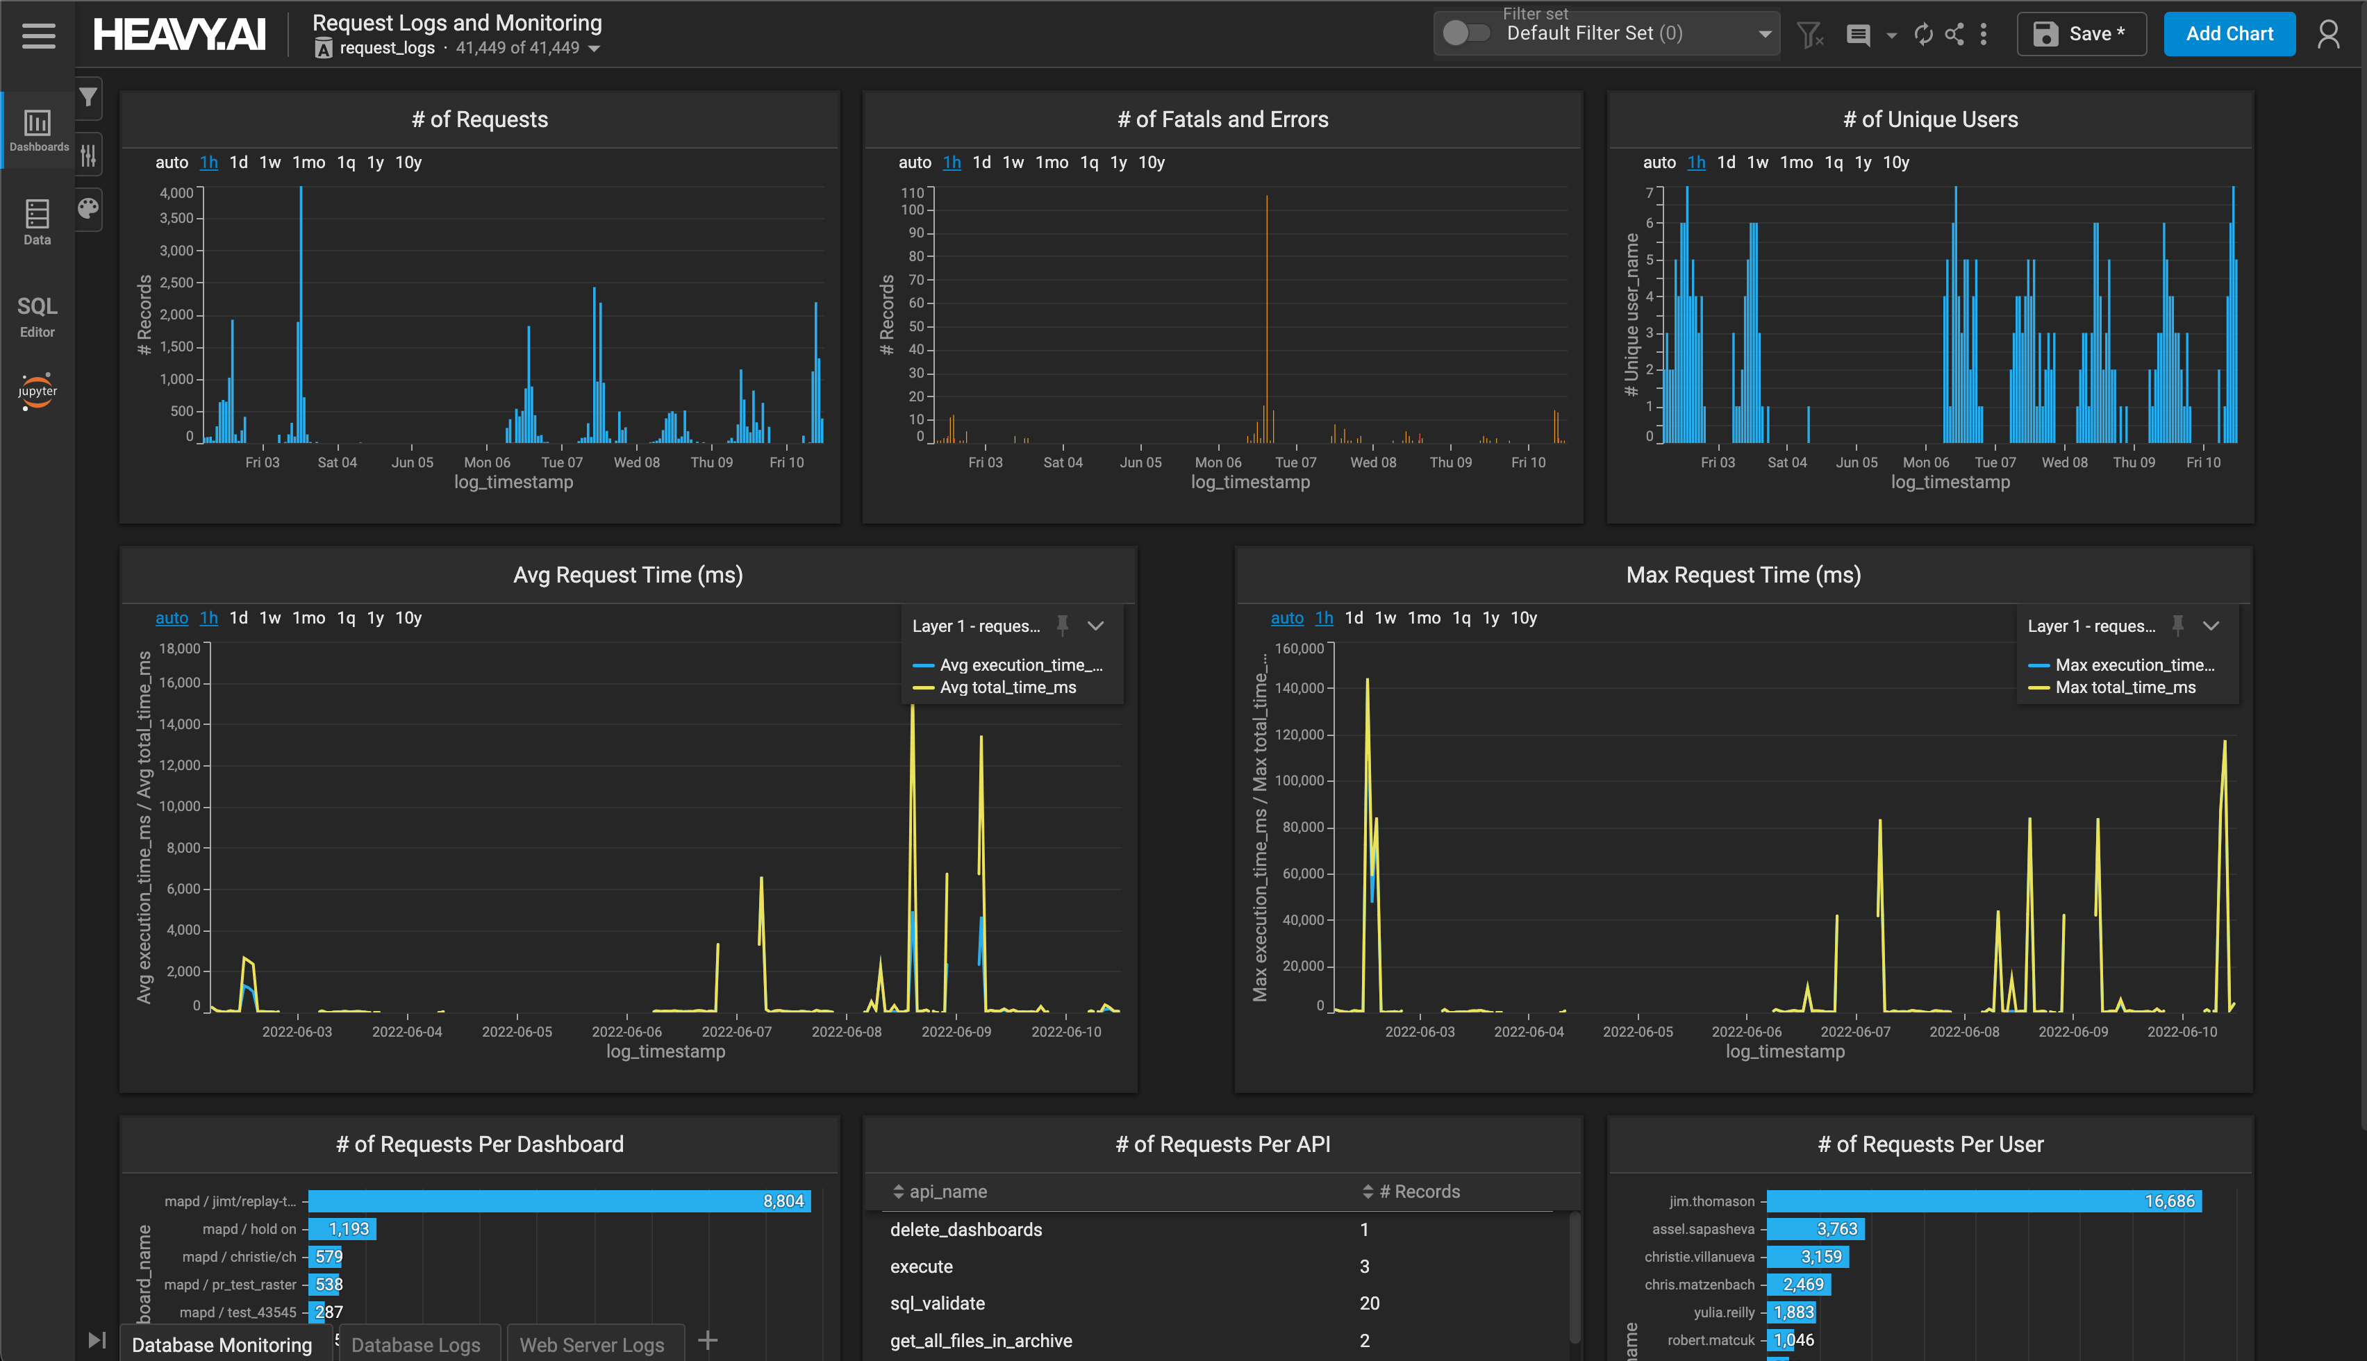Open the color palette settings icon

[x=89, y=208]
